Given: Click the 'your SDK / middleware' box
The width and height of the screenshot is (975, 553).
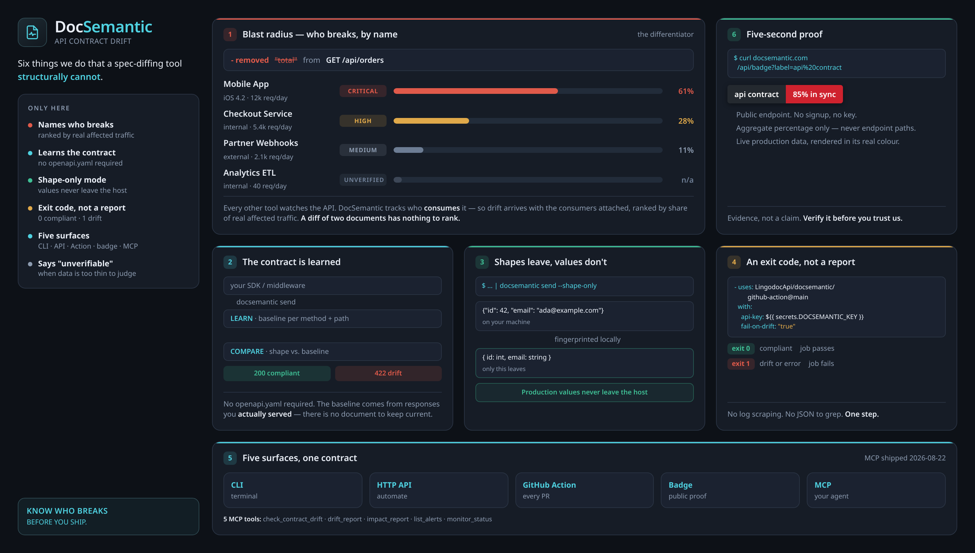Looking at the screenshot, I should click(x=332, y=286).
